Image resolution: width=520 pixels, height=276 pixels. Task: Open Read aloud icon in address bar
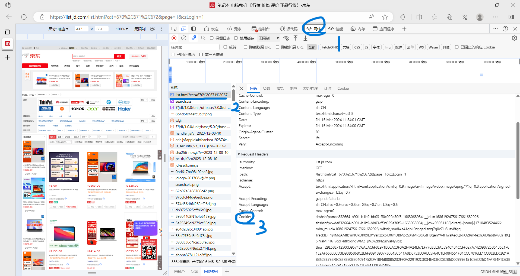371,17
